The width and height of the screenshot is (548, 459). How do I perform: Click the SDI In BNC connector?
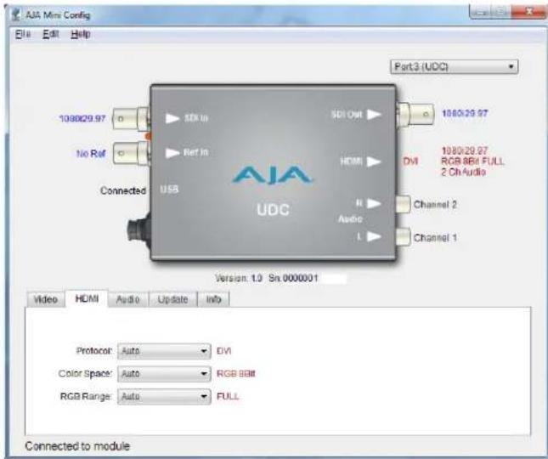[131, 119]
